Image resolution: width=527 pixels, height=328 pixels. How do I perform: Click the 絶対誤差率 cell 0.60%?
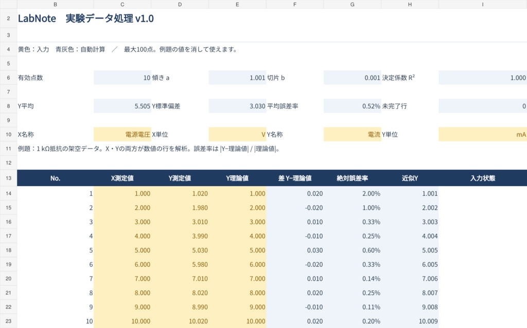352,250
